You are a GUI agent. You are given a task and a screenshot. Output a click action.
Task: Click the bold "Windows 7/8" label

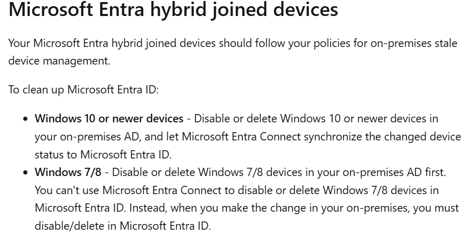click(x=68, y=172)
